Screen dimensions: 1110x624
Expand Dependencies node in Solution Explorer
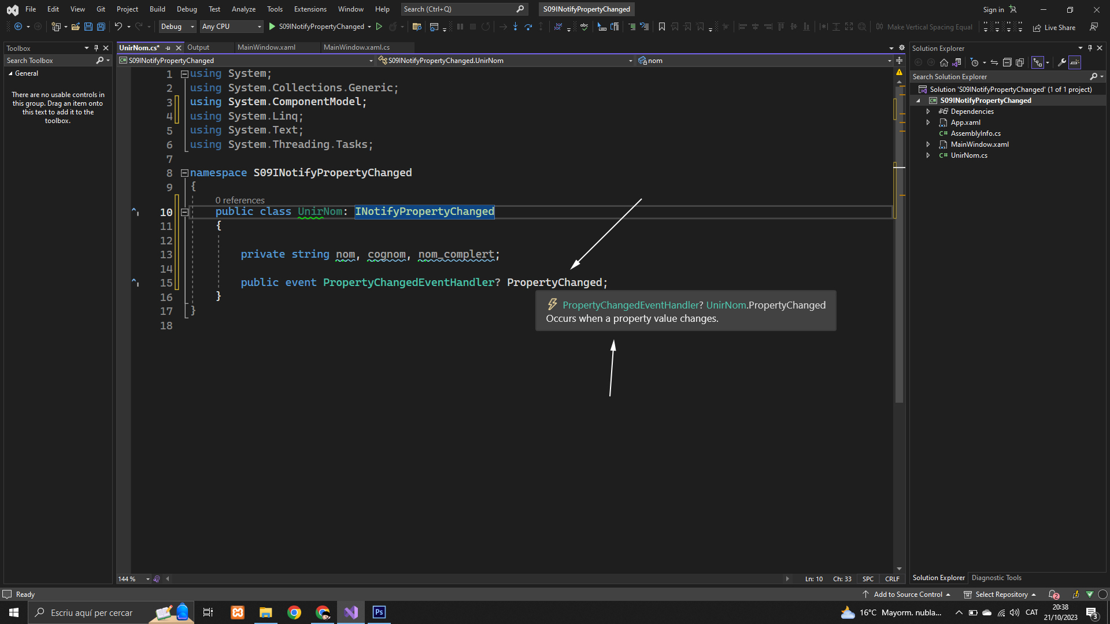(928, 112)
